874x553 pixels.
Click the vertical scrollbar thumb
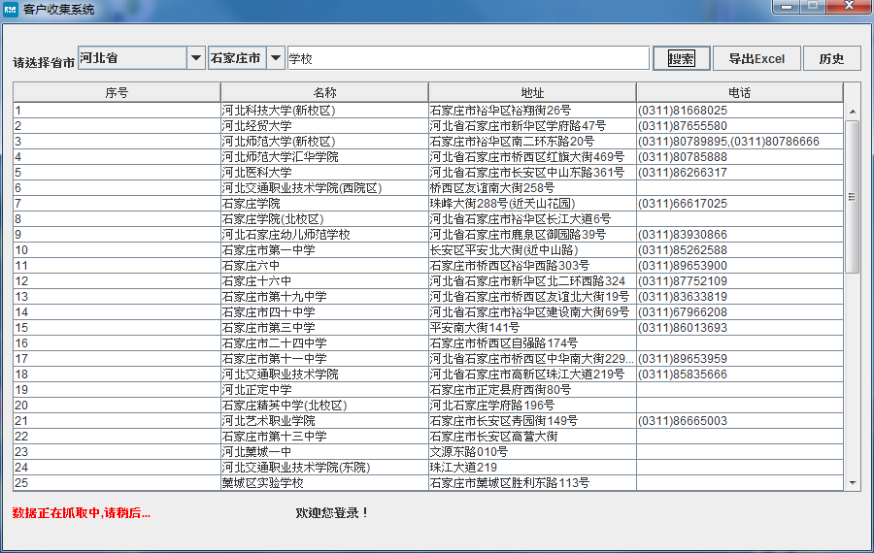point(853,196)
